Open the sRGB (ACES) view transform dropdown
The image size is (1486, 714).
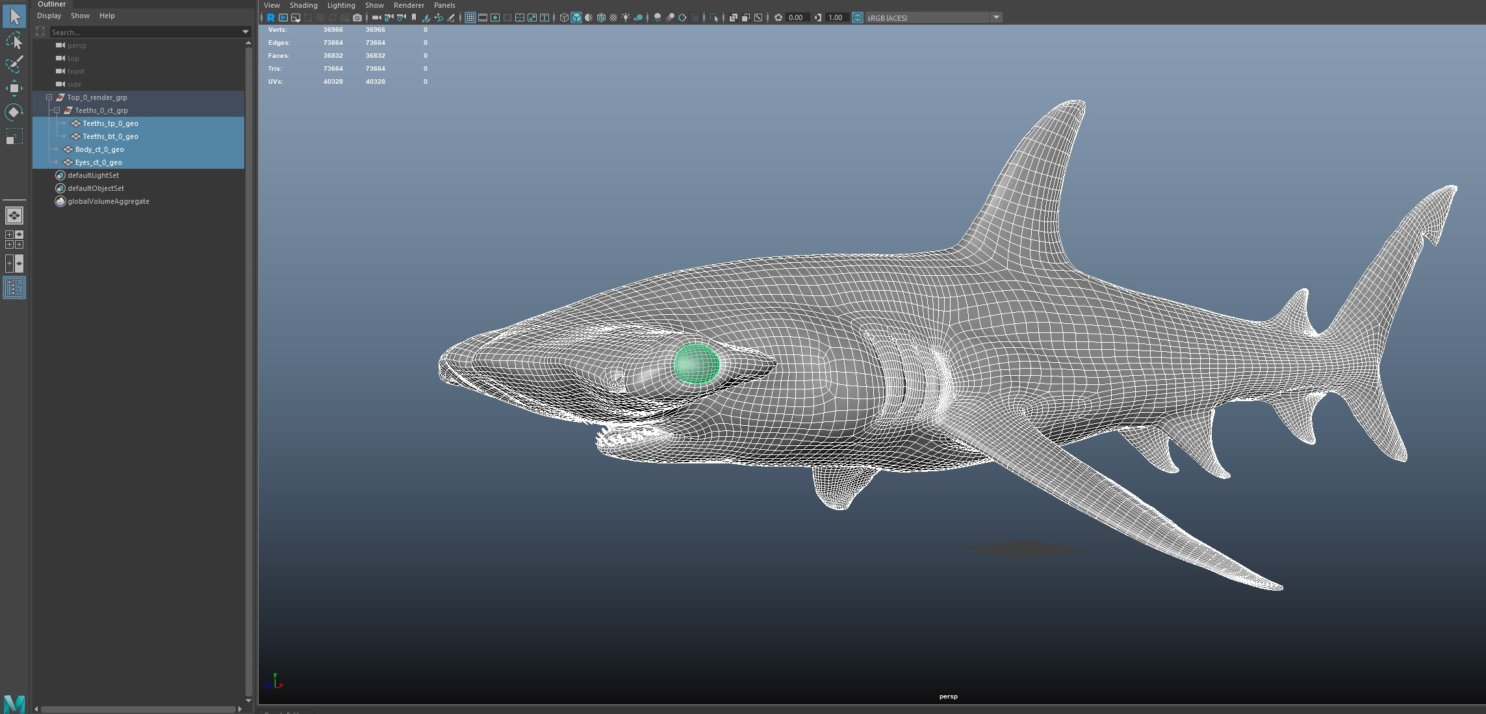click(x=996, y=18)
